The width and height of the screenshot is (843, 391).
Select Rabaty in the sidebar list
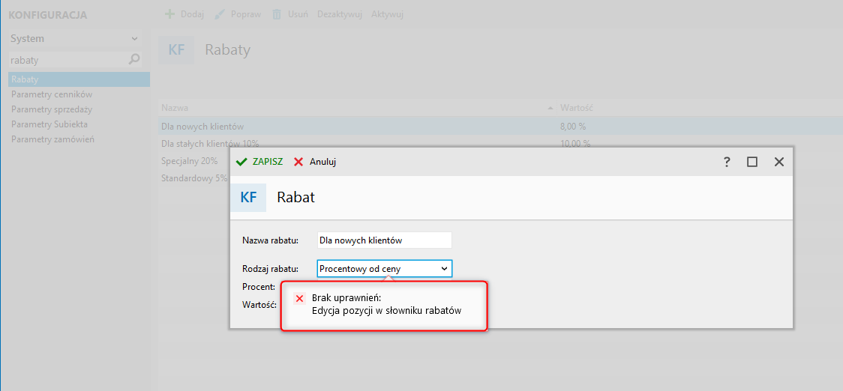pos(79,79)
